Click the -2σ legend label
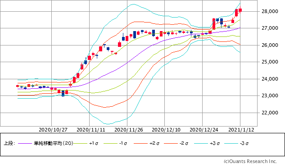The height and width of the screenshot is (168, 285). (184, 144)
